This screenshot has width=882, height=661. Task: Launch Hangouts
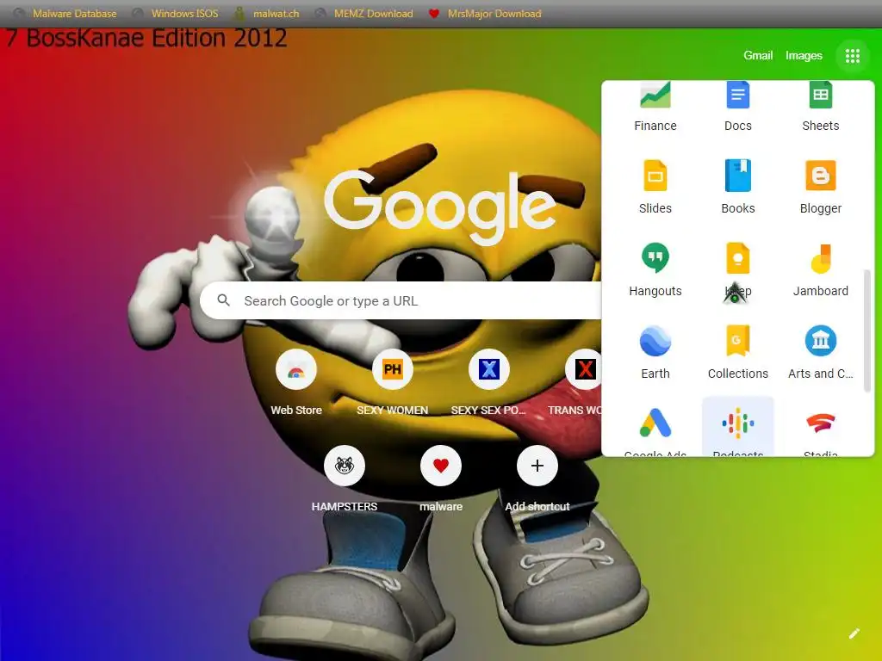coord(655,269)
